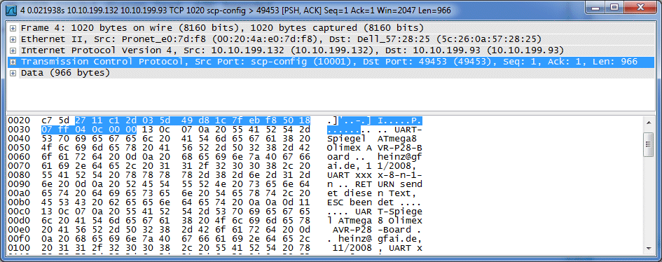The width and height of the screenshot is (662, 262).
Task: Select the Data (966 bytes) row
Action: tap(331, 73)
